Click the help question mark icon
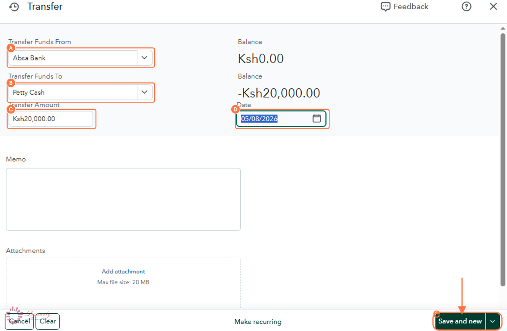Screen dimensions: 507x331 466,7
